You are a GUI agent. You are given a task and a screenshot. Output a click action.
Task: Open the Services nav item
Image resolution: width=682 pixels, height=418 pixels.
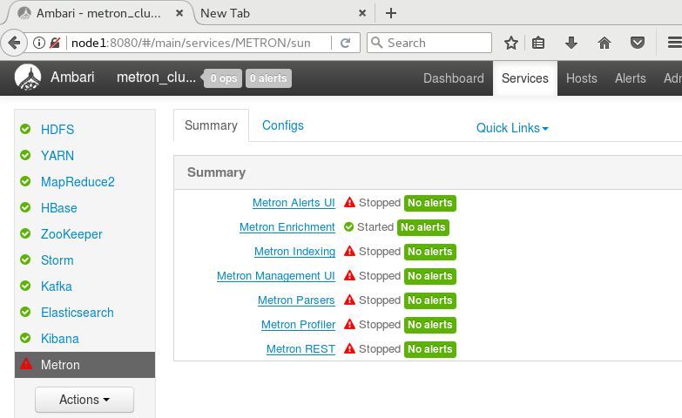point(525,78)
